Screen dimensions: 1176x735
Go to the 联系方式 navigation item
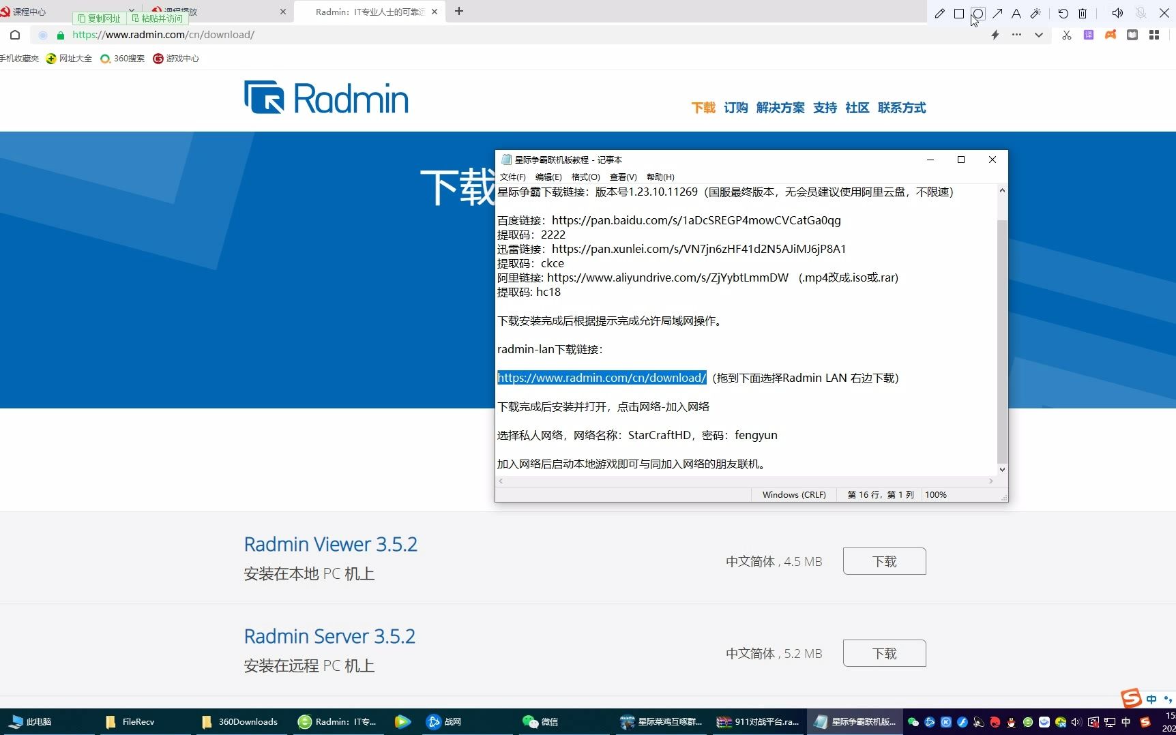902,108
